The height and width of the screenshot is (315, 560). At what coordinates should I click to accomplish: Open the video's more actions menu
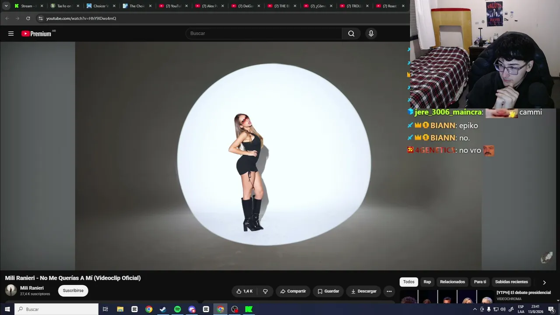point(389,291)
